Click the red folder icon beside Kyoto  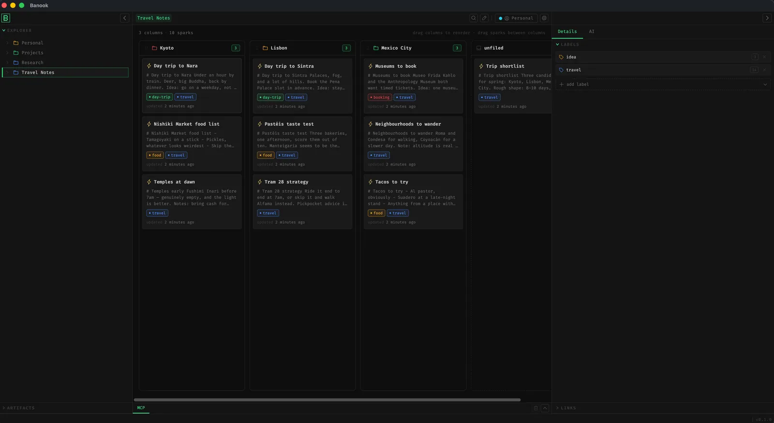pyautogui.click(x=154, y=48)
